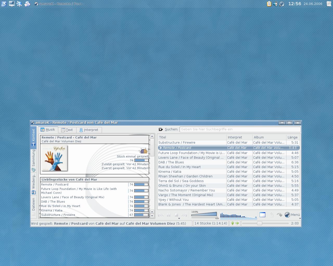Click Substructure / Firewire in Lieblingsstücke list

tap(58, 215)
